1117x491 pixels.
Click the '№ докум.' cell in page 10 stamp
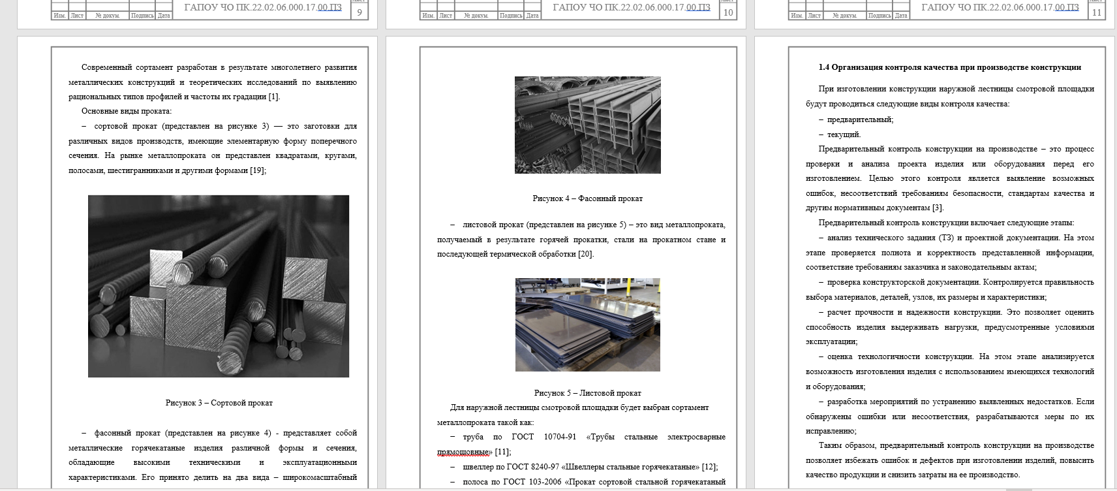coord(476,16)
